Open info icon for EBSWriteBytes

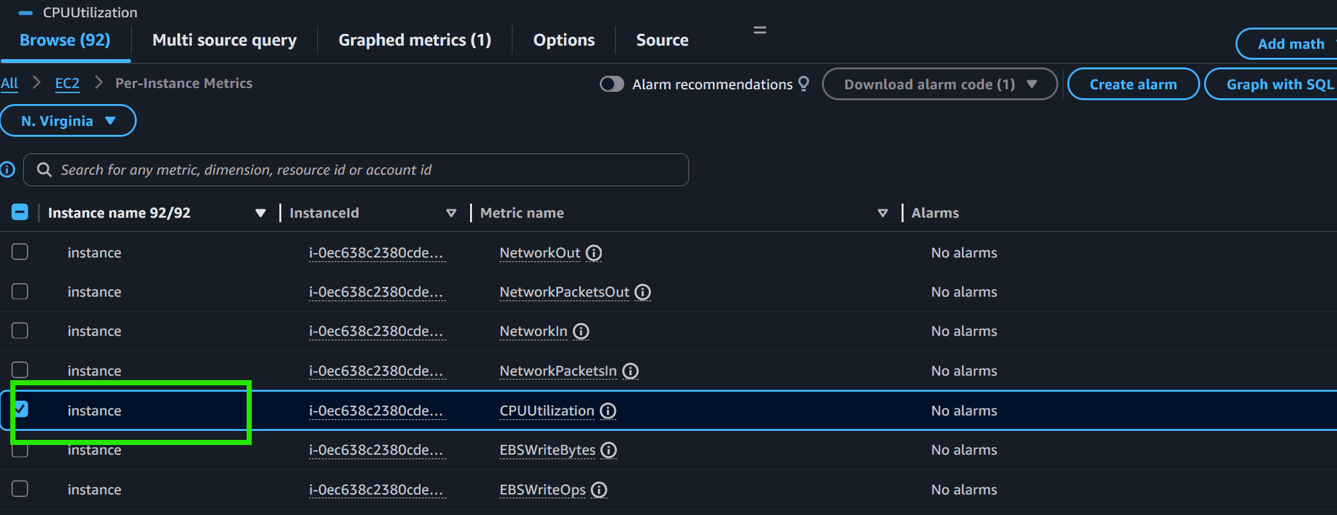pyautogui.click(x=609, y=450)
